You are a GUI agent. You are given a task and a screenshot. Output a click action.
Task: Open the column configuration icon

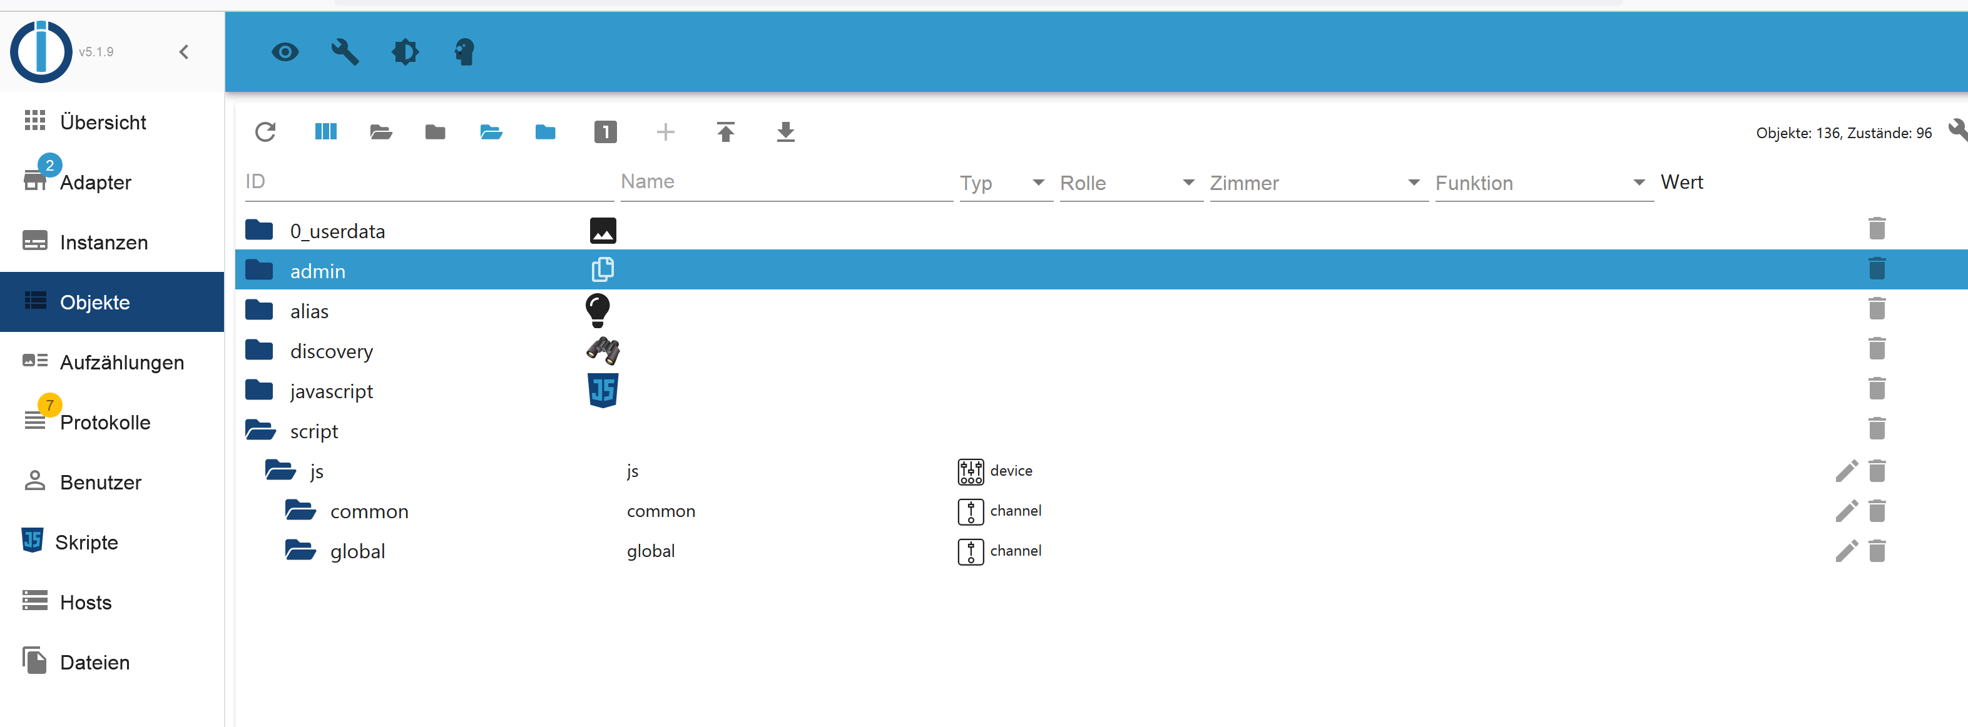point(325,132)
